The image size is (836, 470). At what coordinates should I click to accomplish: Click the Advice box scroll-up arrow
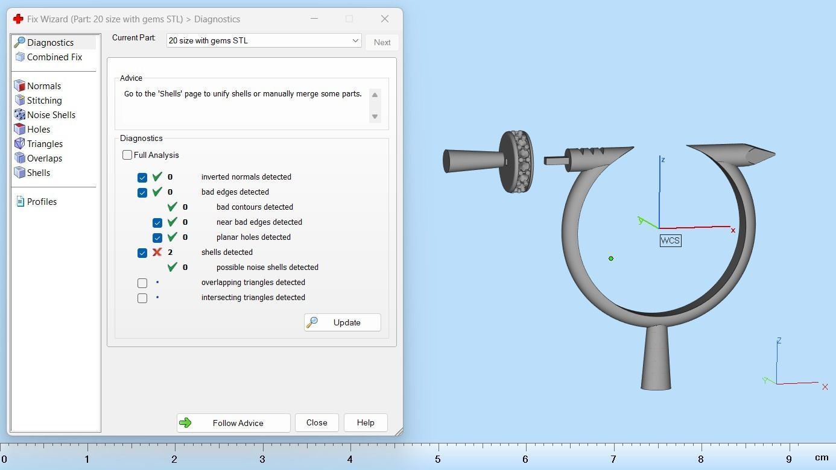375,95
